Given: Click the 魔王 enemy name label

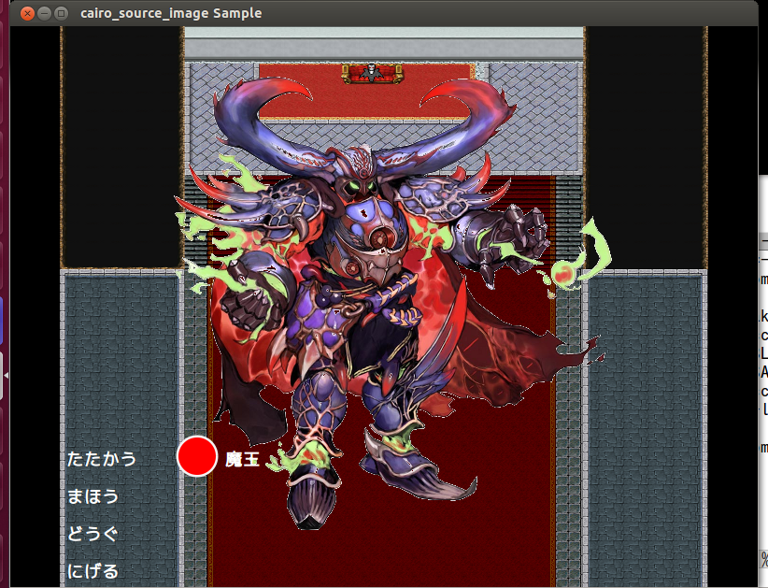Looking at the screenshot, I should [x=242, y=460].
